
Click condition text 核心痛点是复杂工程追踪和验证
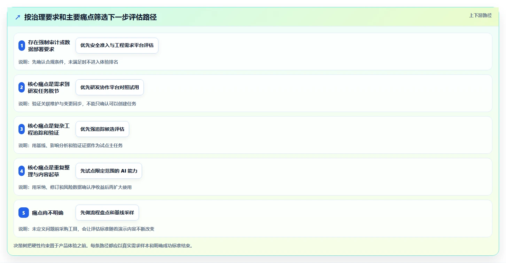click(49, 129)
